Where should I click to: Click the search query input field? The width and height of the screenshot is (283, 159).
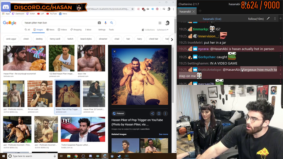coord(60,23)
